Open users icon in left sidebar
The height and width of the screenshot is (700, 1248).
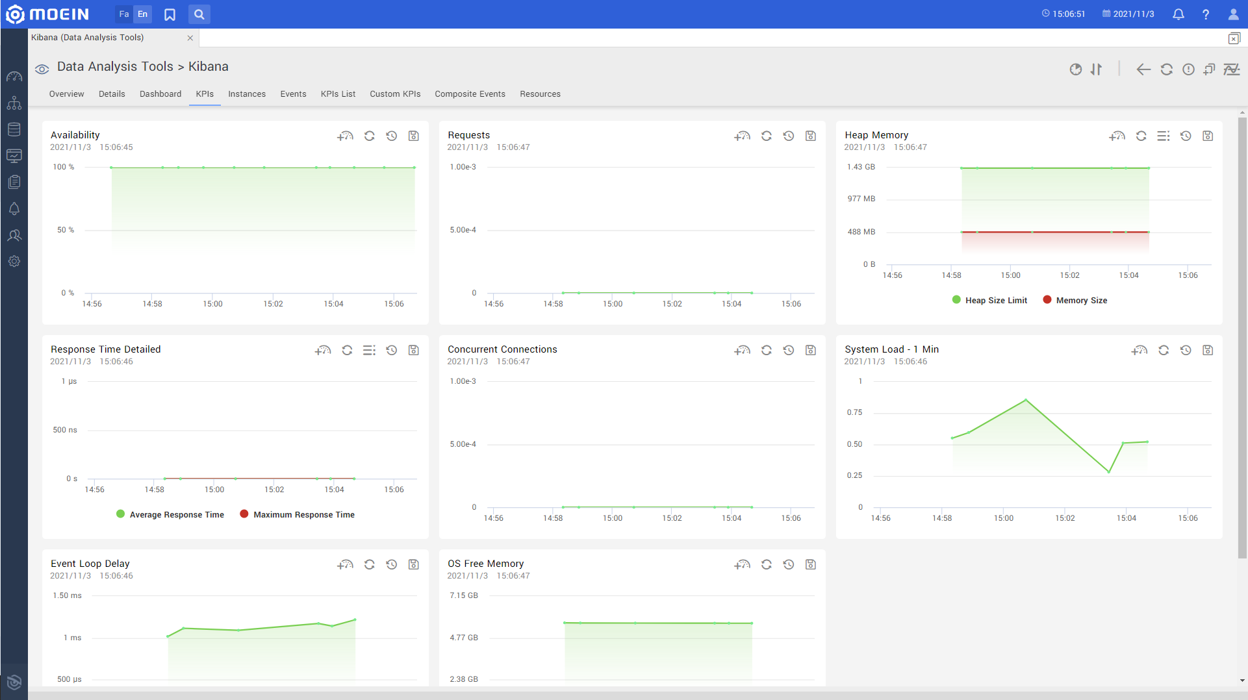pyautogui.click(x=14, y=235)
